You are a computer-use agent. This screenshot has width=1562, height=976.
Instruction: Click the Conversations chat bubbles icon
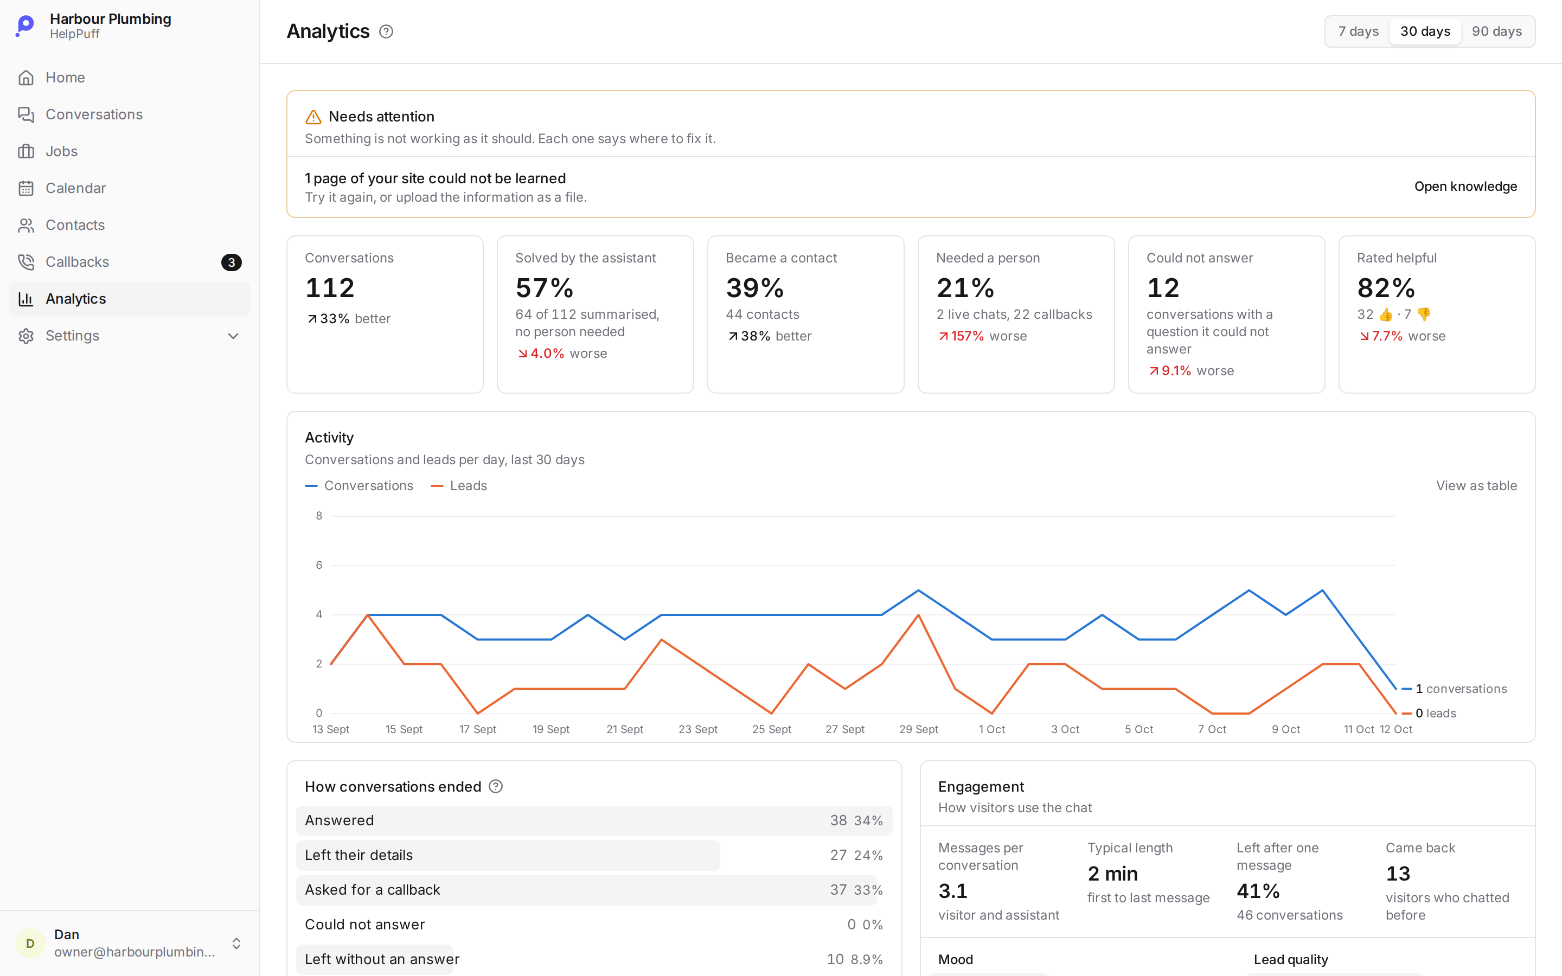tap(26, 114)
